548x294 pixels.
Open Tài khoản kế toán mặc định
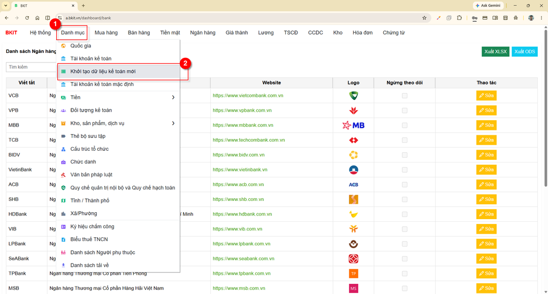point(118,84)
